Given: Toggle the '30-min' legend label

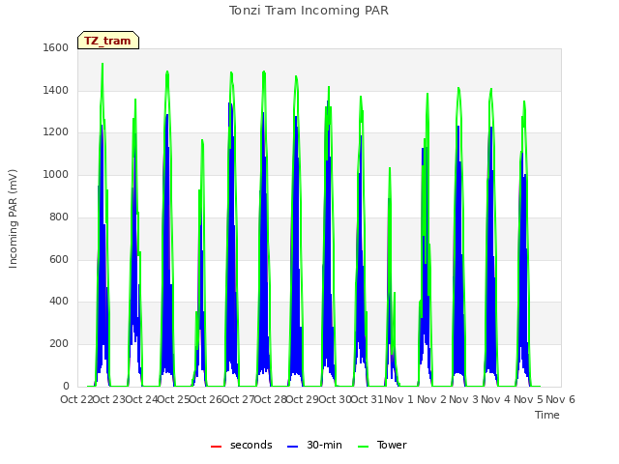Looking at the screenshot, I should coord(324,445).
